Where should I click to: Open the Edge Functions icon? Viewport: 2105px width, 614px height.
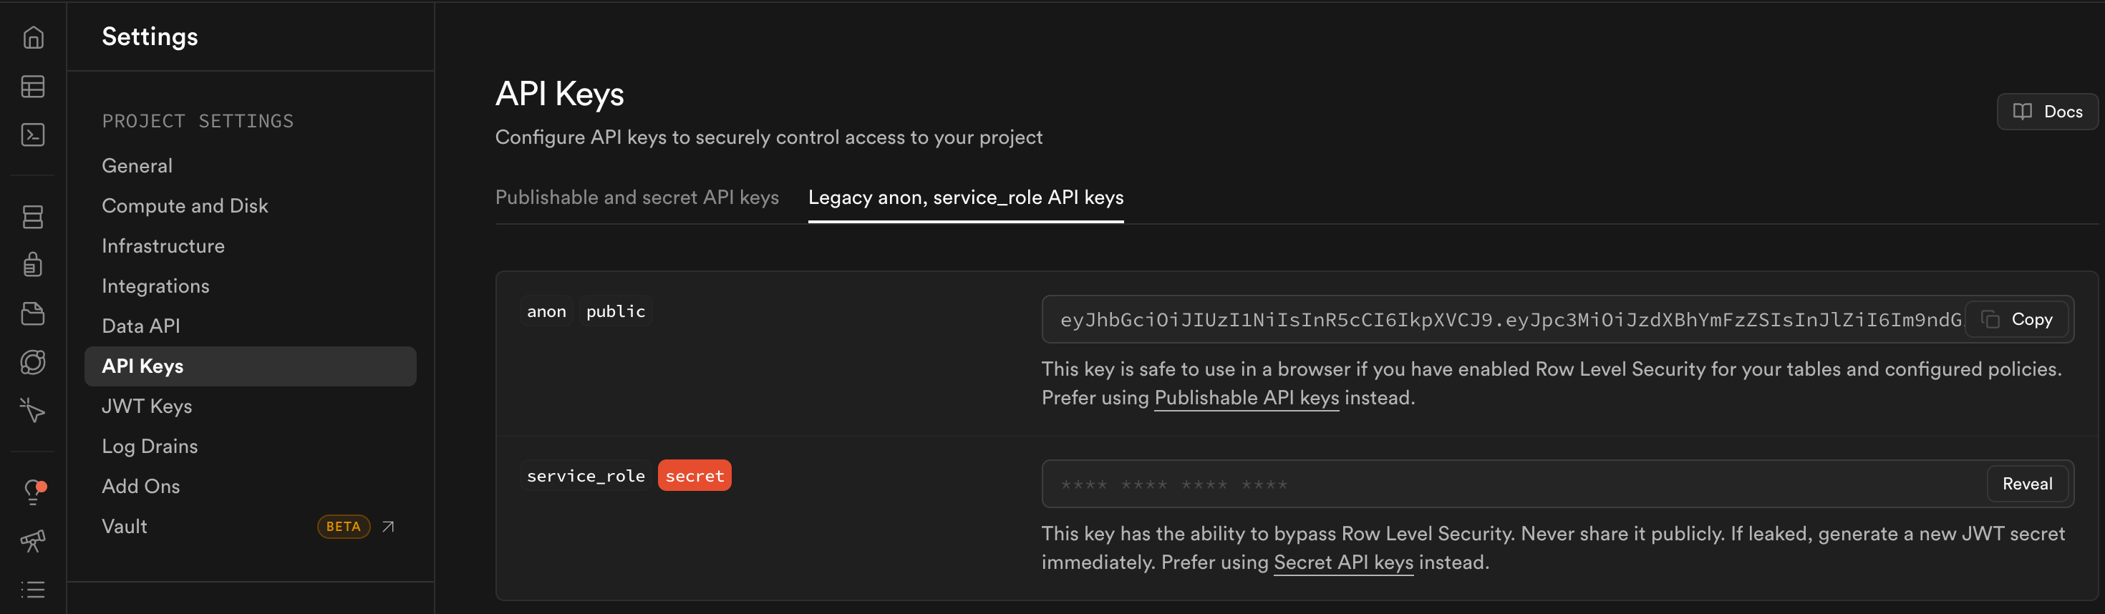tap(33, 361)
